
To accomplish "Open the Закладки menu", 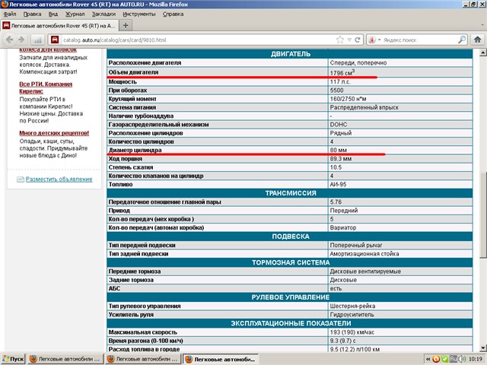I will coord(103,14).
